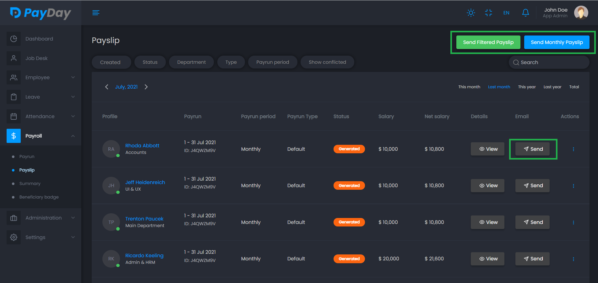
Task: Click John Doe's profile avatar
Action: tap(581, 13)
